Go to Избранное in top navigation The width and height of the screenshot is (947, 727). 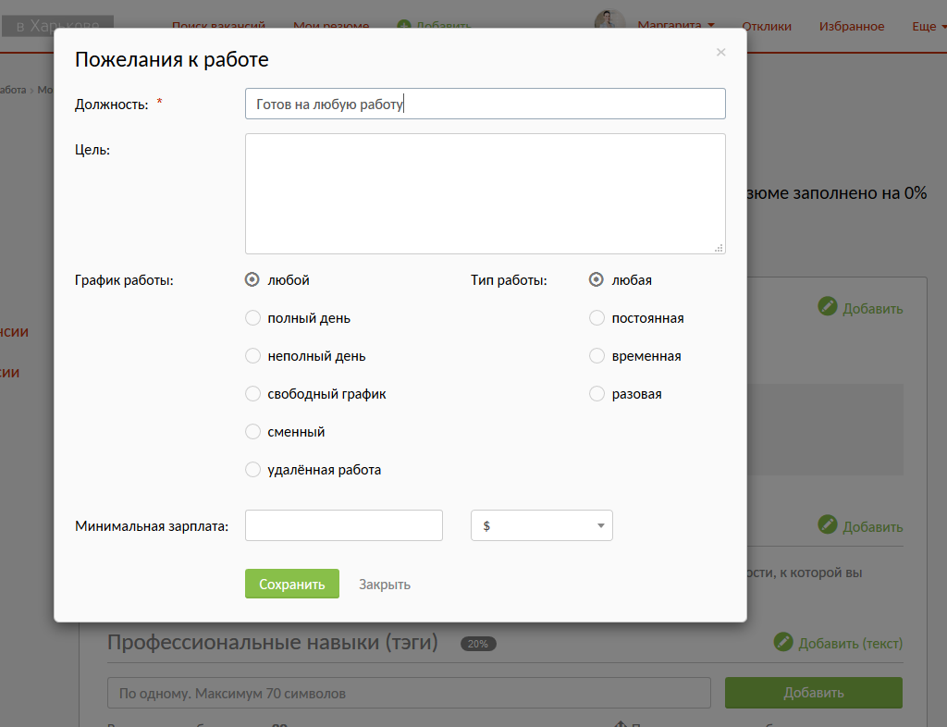tap(851, 26)
